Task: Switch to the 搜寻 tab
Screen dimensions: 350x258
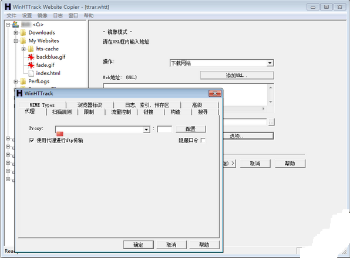Action: pyautogui.click(x=203, y=112)
